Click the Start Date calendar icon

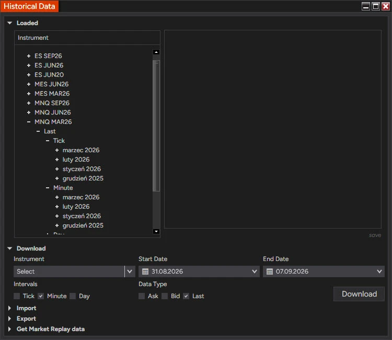click(145, 271)
